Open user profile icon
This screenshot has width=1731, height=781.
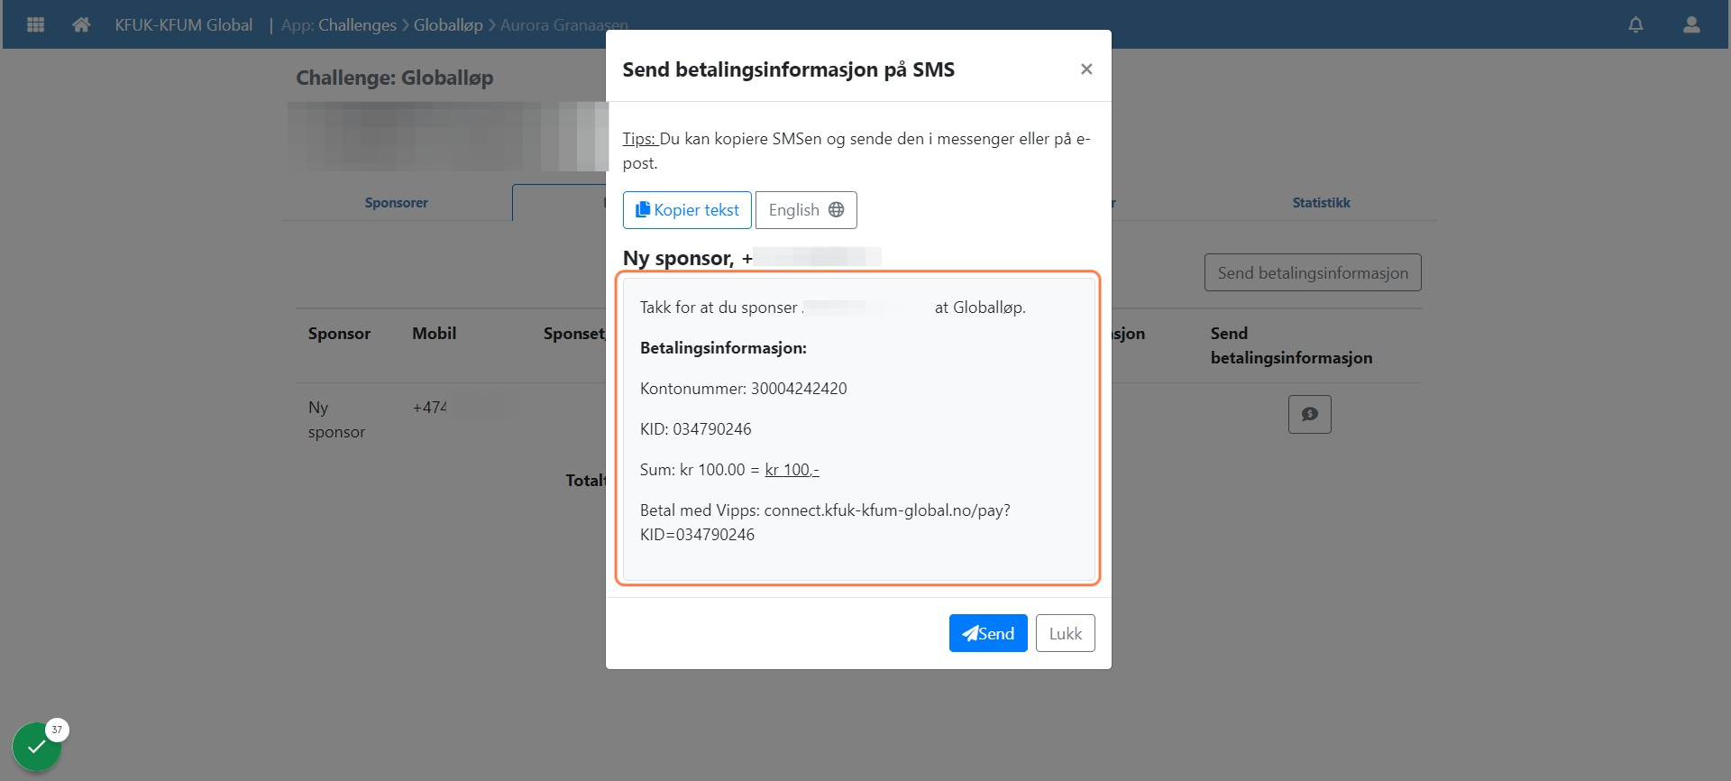click(x=1691, y=24)
